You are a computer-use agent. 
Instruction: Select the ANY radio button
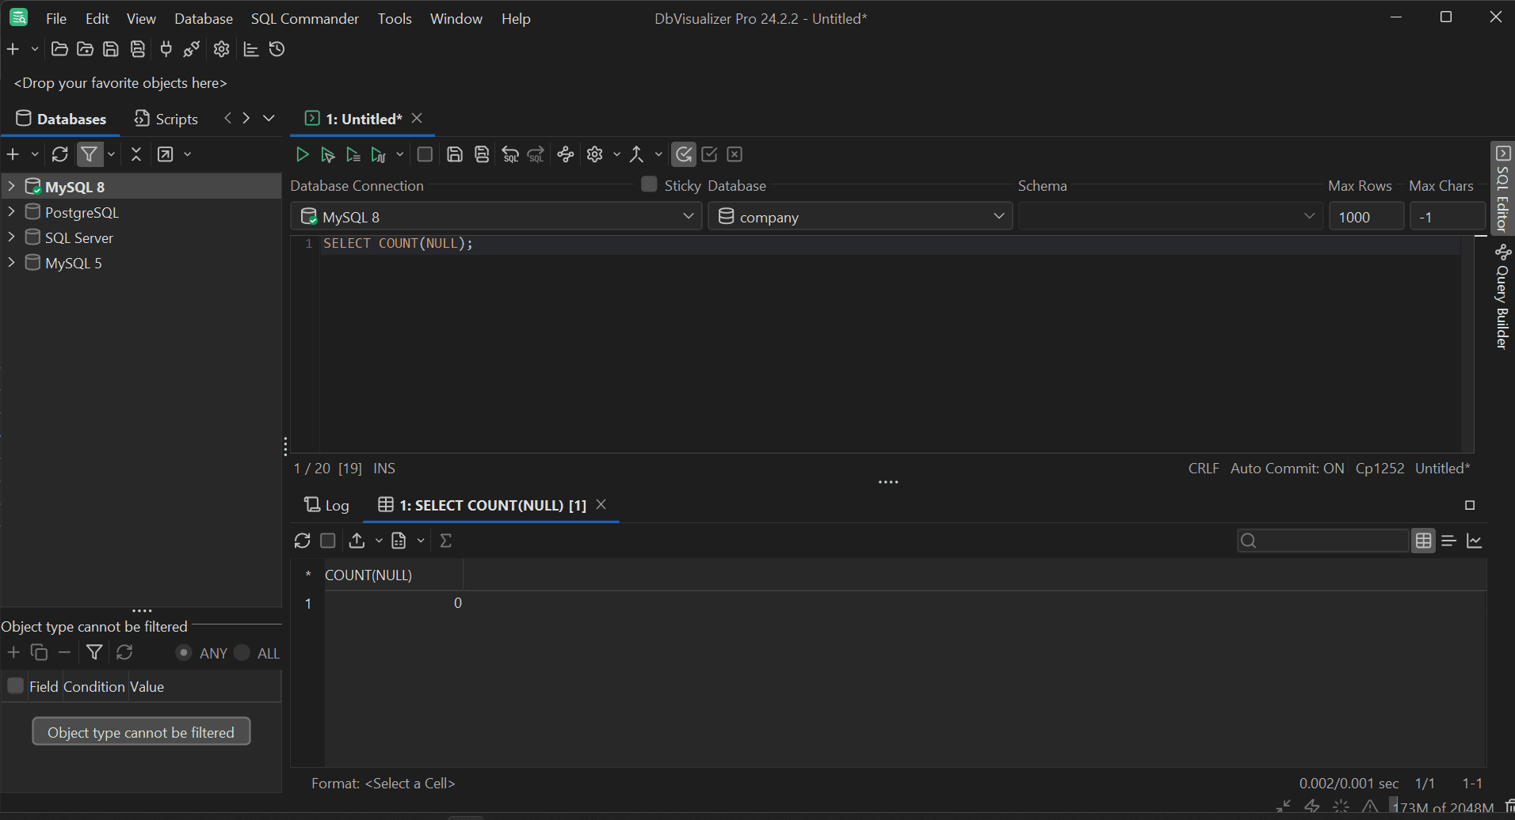pyautogui.click(x=184, y=653)
